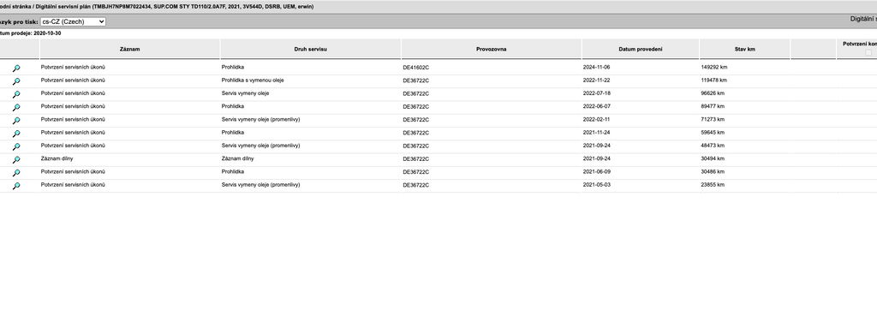Click the mileage value 23855 km
The image size is (877, 310).
click(713, 185)
